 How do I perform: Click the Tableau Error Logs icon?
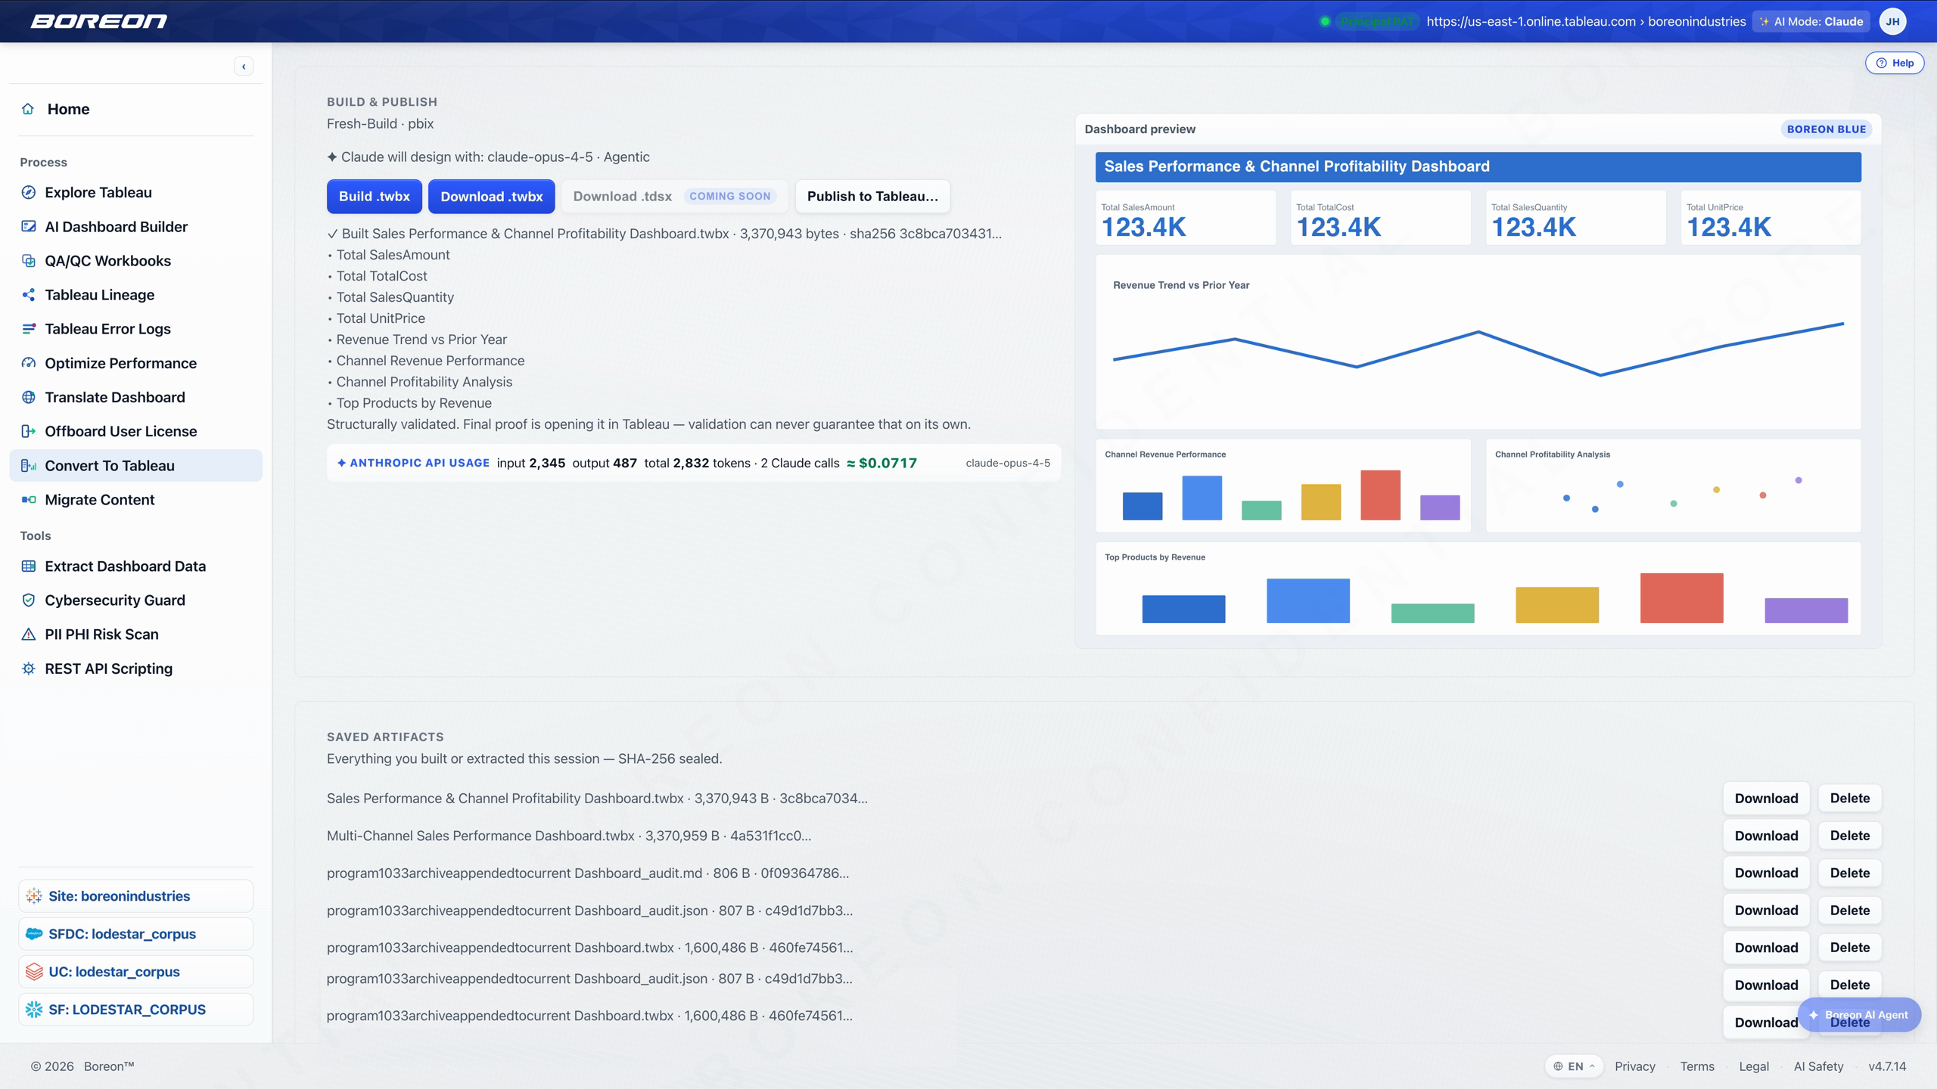[29, 328]
